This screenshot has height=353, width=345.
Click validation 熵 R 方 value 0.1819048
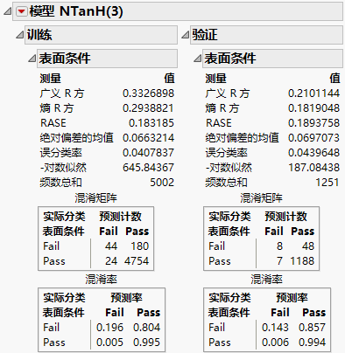[314, 108]
